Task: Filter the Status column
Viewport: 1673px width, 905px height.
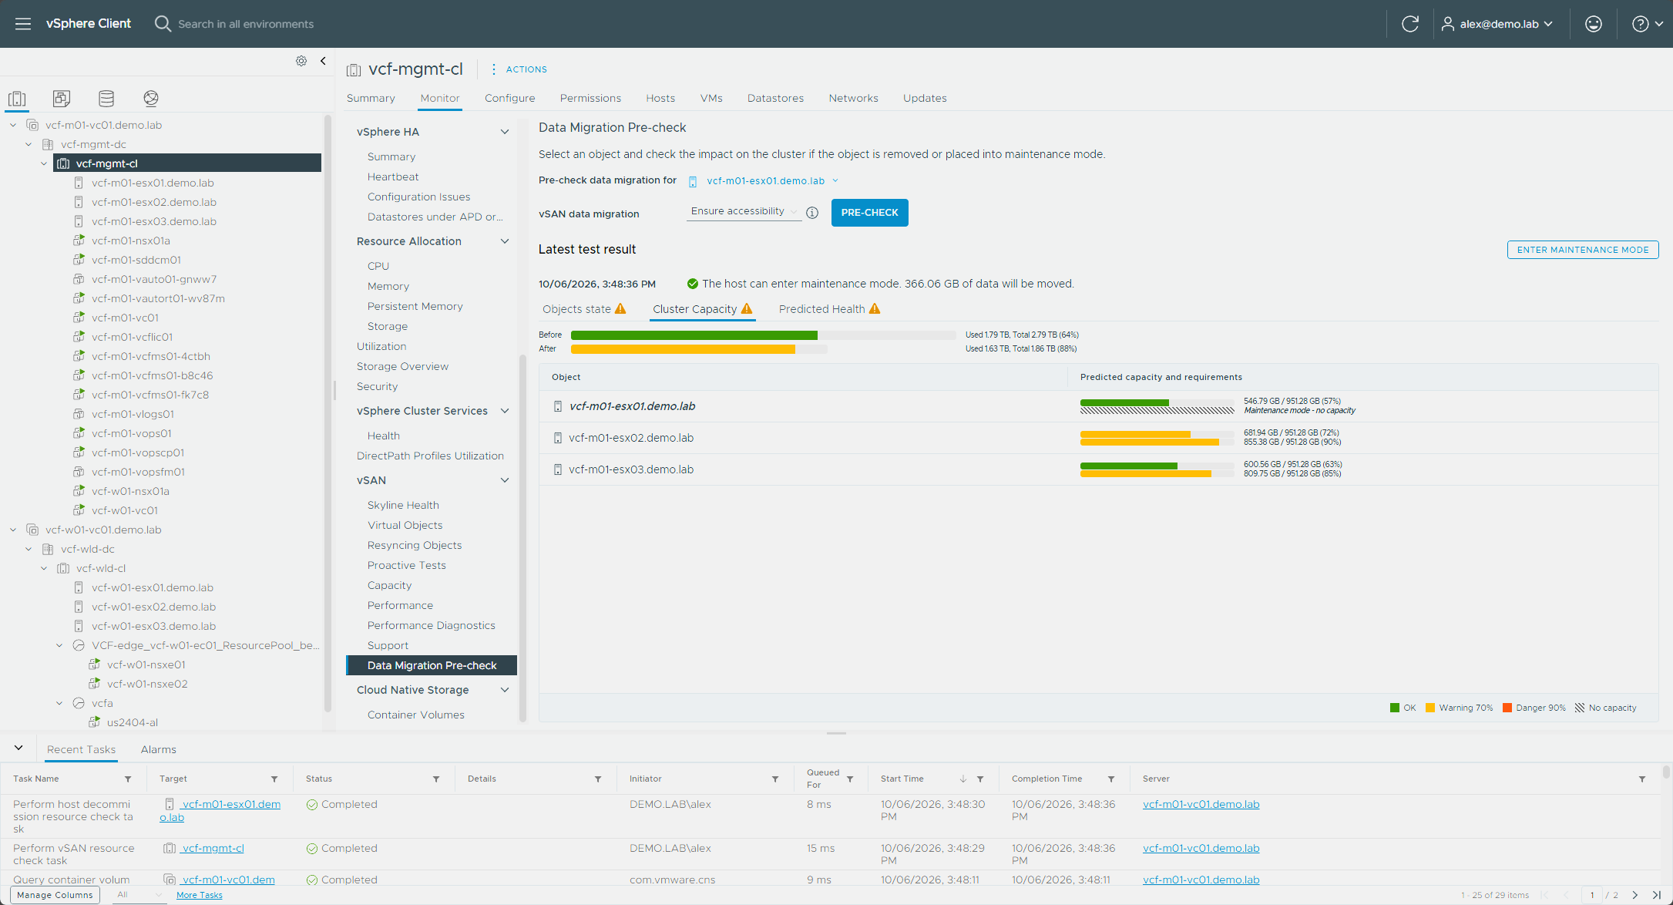Action: [x=436, y=779]
